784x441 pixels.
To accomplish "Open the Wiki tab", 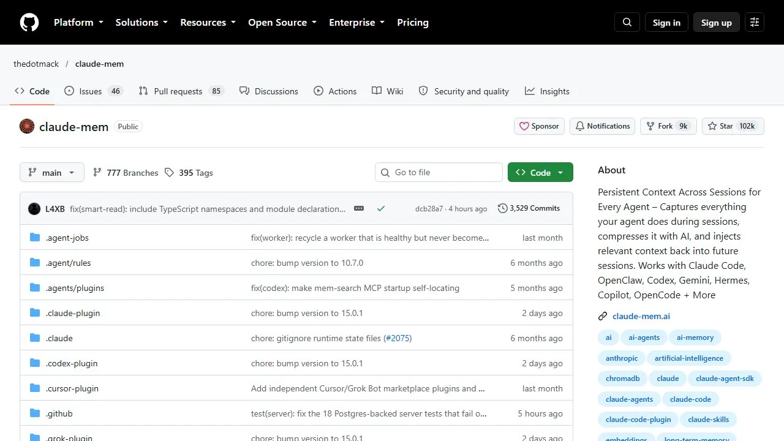I will tap(388, 91).
